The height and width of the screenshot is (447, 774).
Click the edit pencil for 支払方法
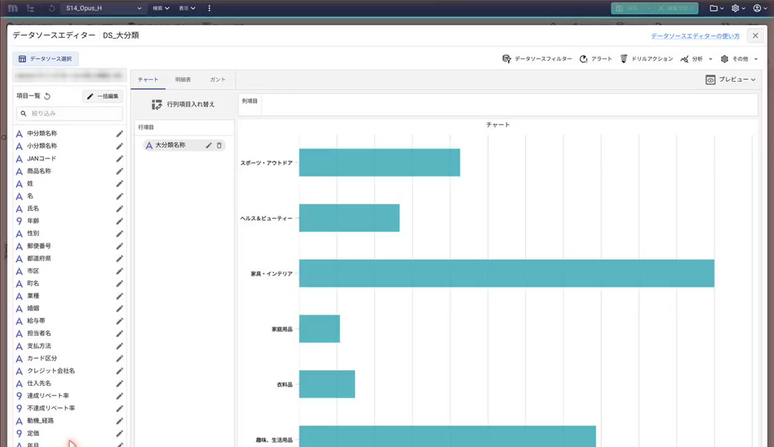coord(119,346)
